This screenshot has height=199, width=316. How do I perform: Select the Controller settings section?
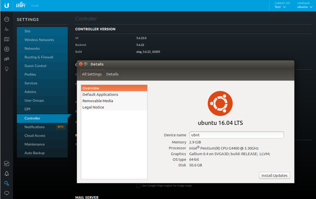42,118
